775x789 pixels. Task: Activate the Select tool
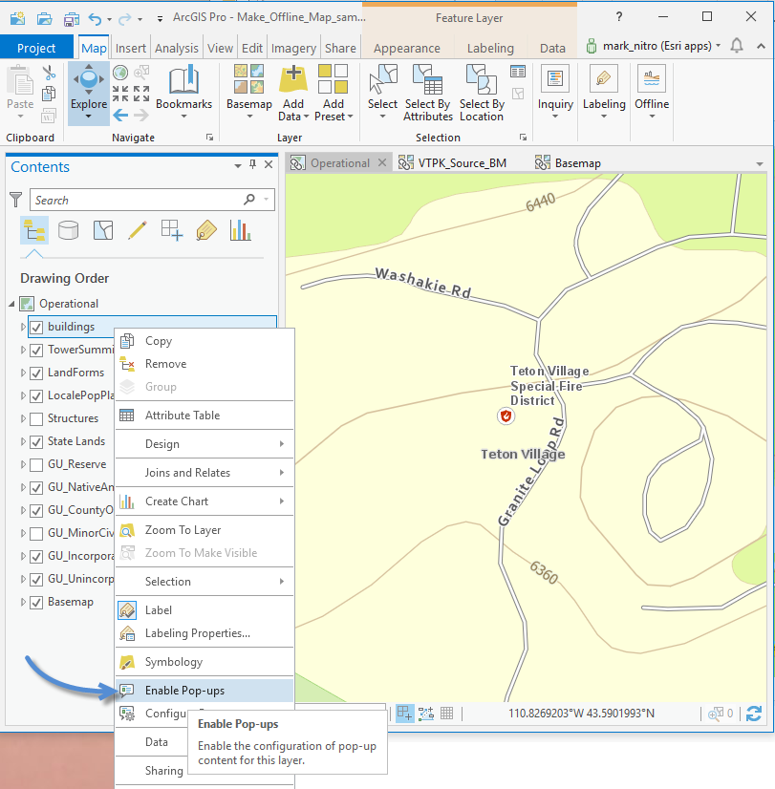click(x=382, y=93)
